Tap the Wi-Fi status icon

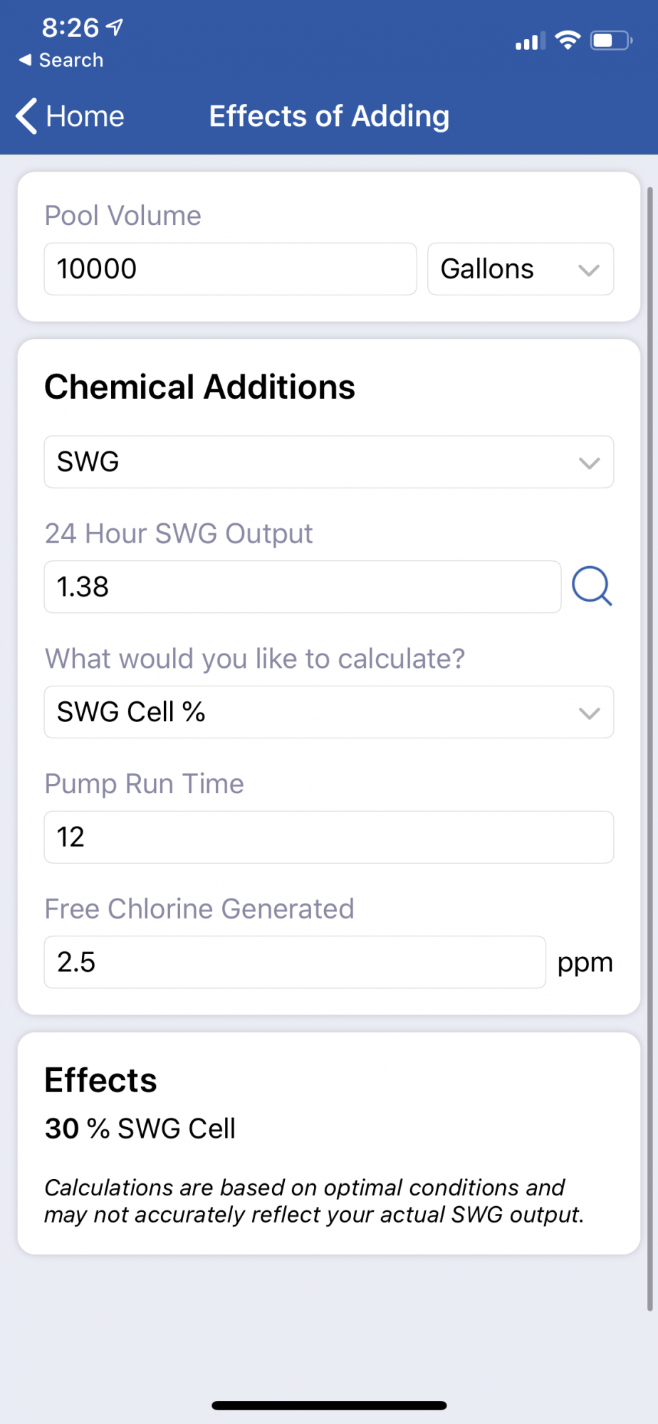click(x=568, y=41)
